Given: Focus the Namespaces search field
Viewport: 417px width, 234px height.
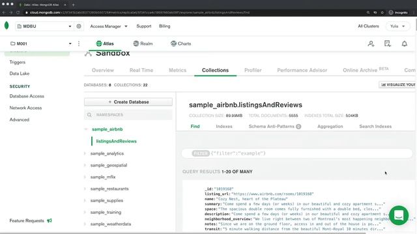Looking at the screenshot, I should click(x=128, y=115).
